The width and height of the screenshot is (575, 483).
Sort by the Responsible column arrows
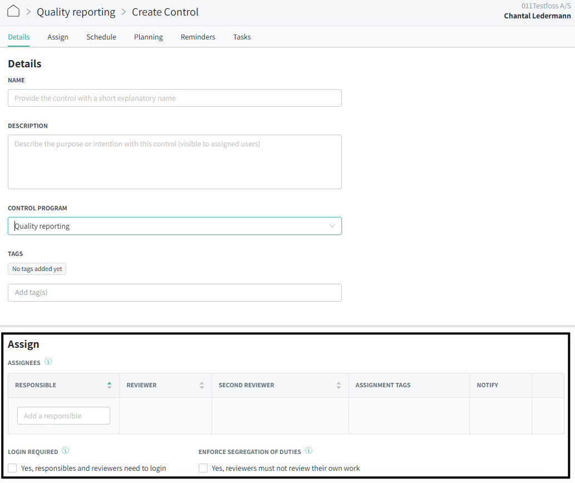[x=109, y=385]
